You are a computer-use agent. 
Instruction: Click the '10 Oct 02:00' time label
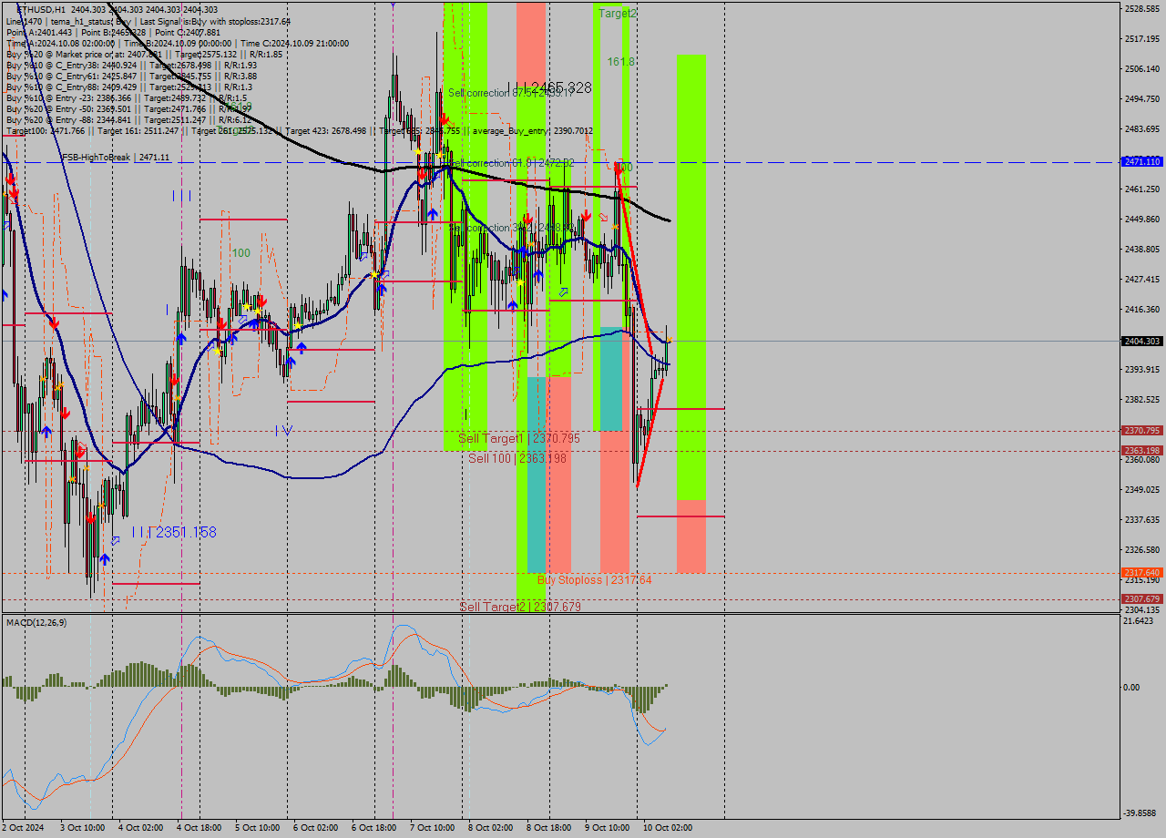(668, 828)
